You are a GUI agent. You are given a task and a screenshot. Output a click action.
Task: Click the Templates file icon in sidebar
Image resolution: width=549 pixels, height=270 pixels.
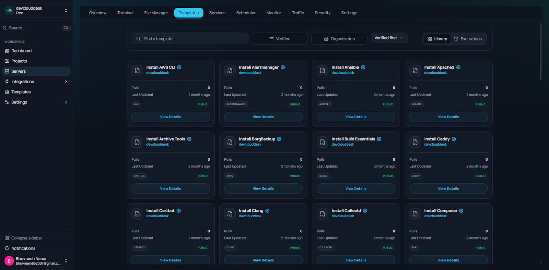click(x=7, y=92)
